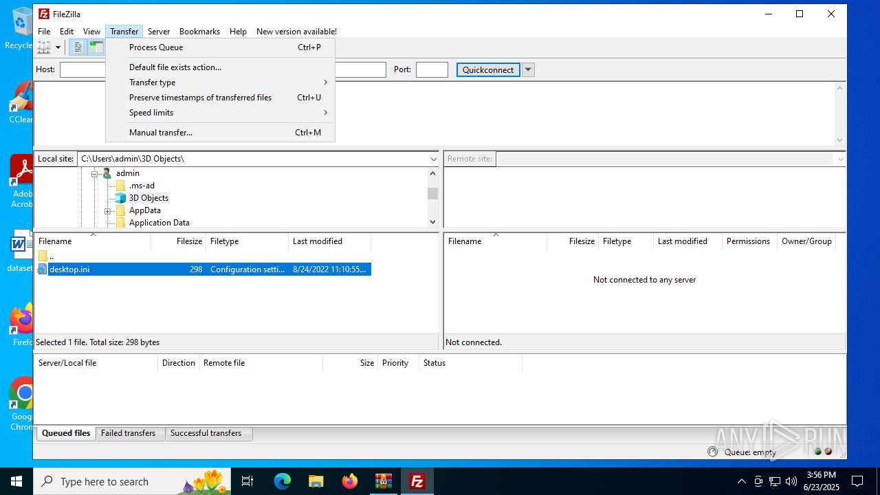Click New version available! menu
The height and width of the screenshot is (495, 880).
296,32
